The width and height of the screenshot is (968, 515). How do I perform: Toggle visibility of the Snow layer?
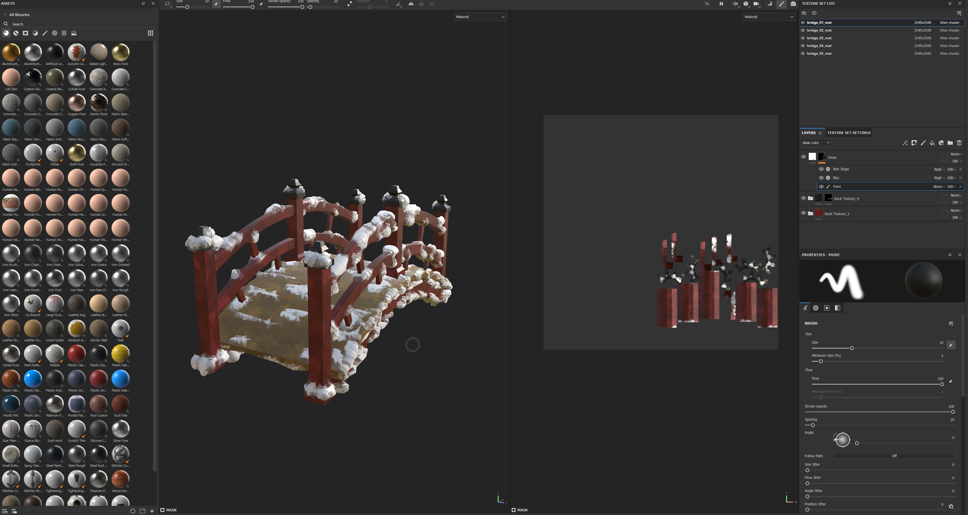click(804, 156)
